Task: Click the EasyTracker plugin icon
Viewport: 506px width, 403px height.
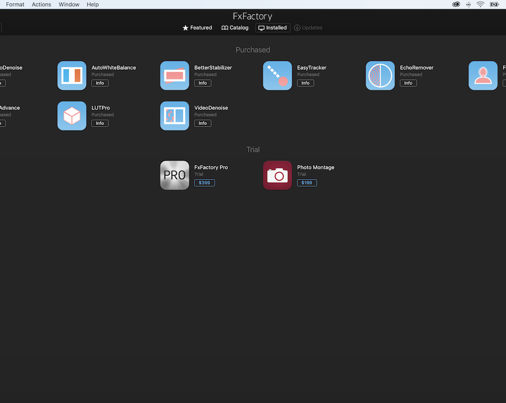Action: (x=277, y=75)
